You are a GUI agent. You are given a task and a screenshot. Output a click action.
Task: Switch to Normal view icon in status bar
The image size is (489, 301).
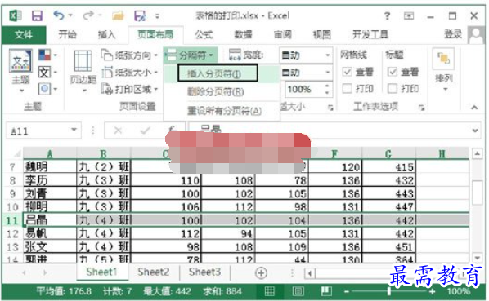coord(270,291)
